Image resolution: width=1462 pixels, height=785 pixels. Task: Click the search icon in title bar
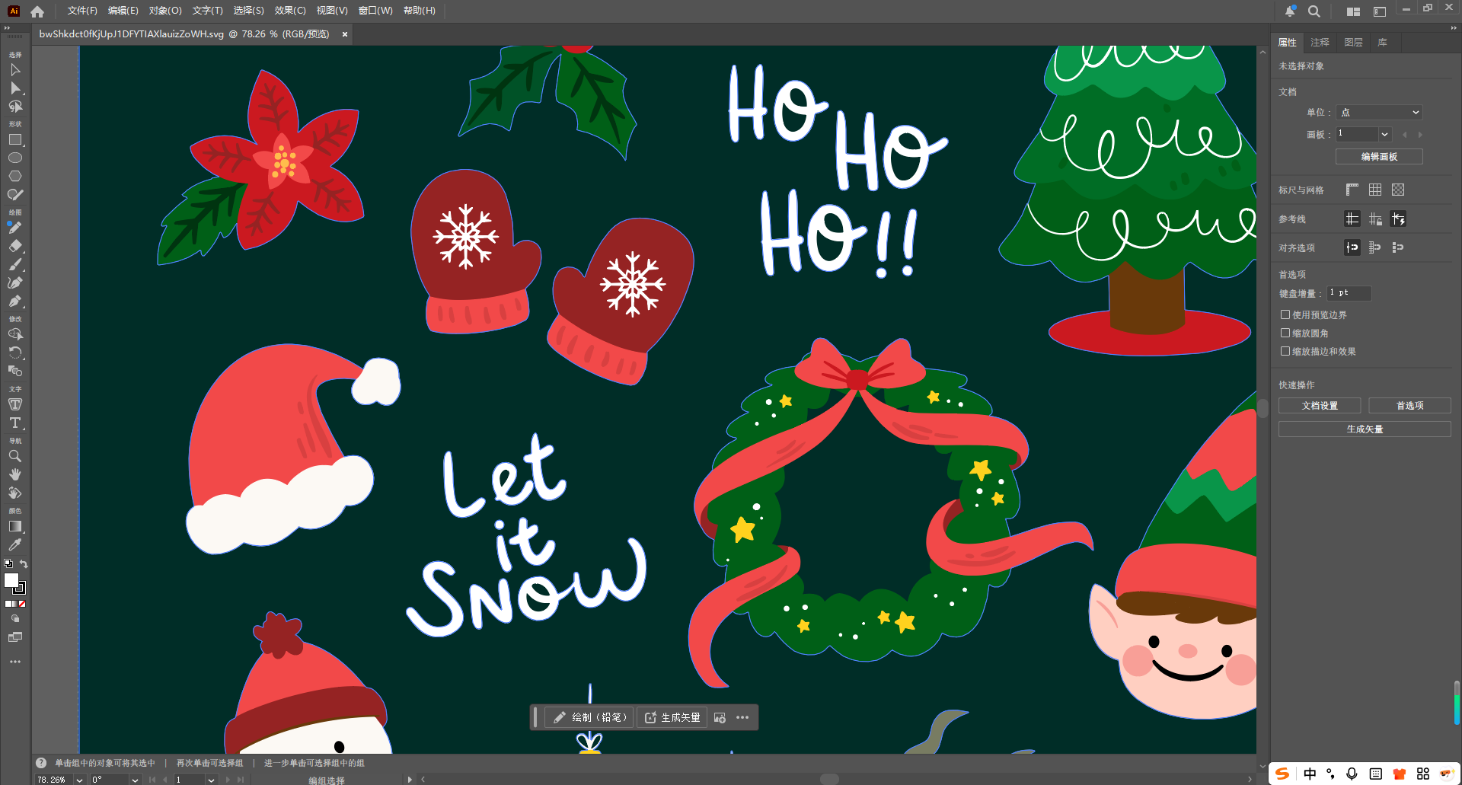1314,11
